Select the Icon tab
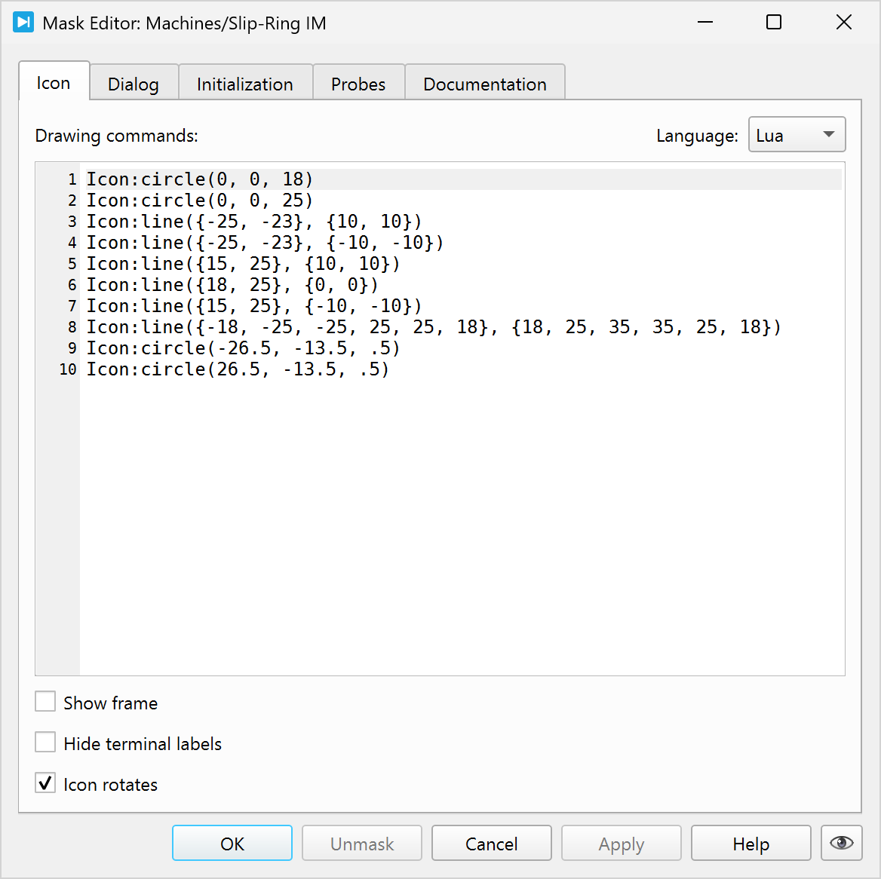 54,83
